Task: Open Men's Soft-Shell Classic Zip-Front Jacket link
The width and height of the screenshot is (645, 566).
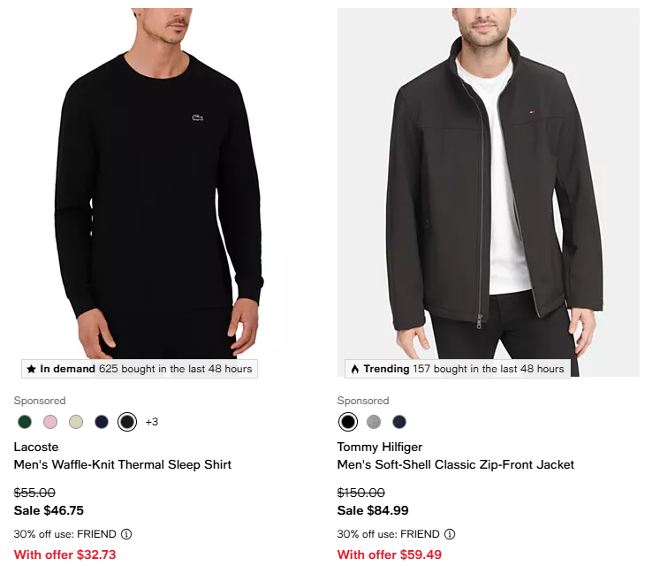Action: (x=456, y=464)
